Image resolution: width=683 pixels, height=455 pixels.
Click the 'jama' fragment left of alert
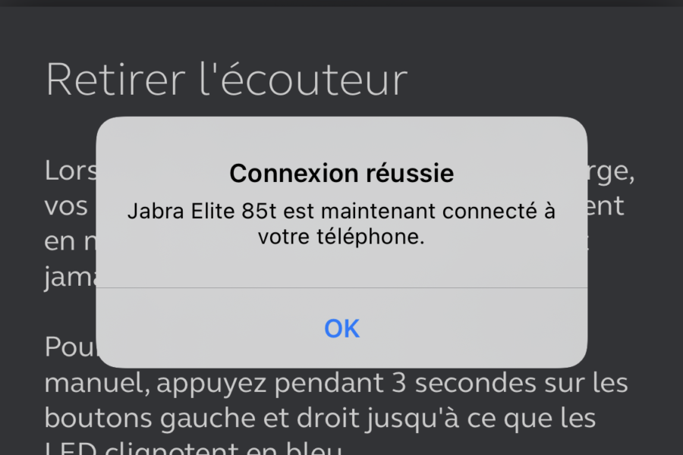71,278
